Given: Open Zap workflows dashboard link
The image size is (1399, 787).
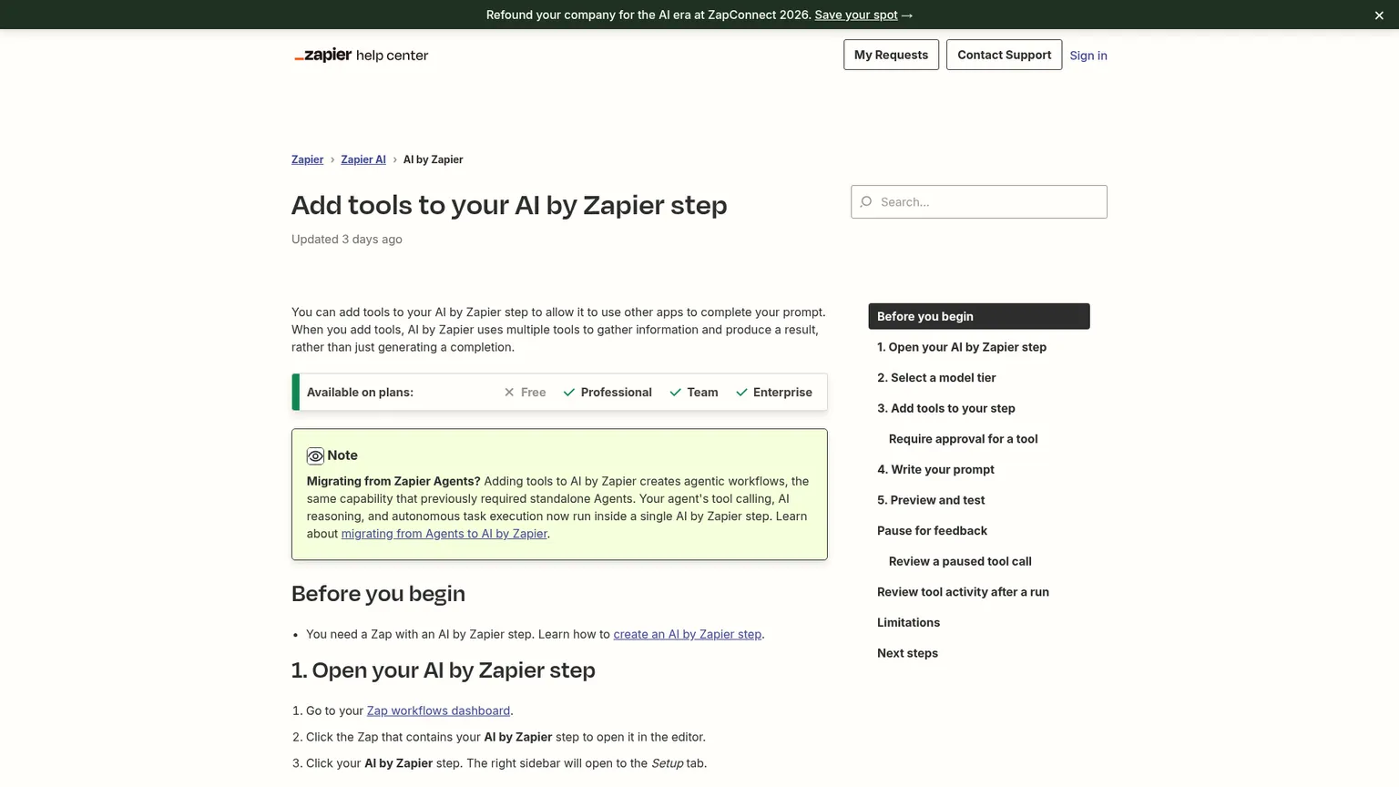Looking at the screenshot, I should point(438,710).
